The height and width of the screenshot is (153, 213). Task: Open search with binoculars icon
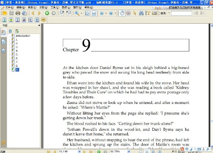[x=141, y=13]
